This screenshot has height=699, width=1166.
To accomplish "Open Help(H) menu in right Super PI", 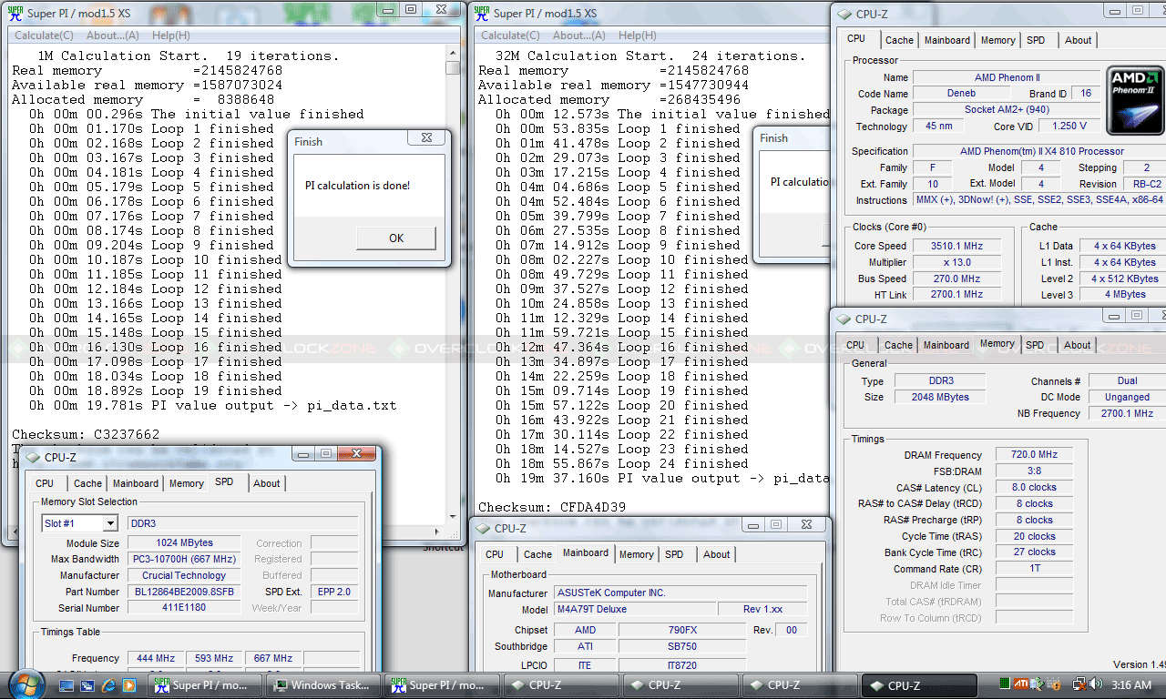I will click(639, 35).
